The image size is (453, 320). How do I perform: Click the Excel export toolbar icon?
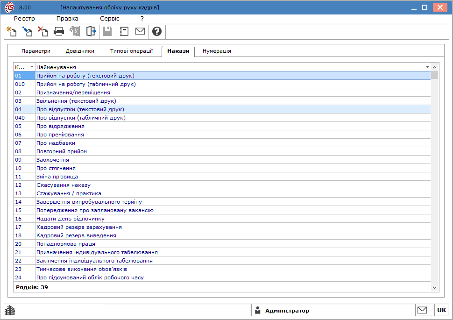pyautogui.click(x=75, y=31)
